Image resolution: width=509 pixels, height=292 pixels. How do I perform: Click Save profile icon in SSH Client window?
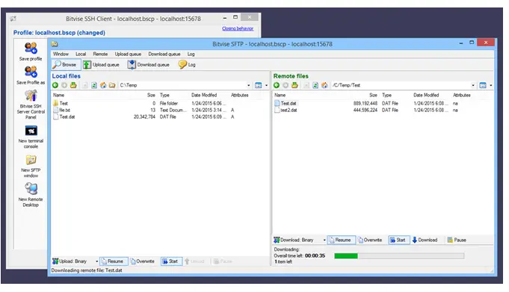[x=31, y=48]
